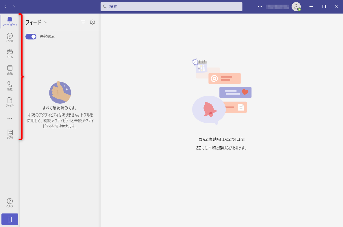This screenshot has width=343, height=227.
Task: Open the 会議 (Meetings) section
Action: pos(10,69)
